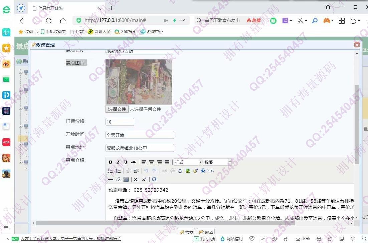Remove link using unlink icon
368x243 pixels.
[172, 171]
